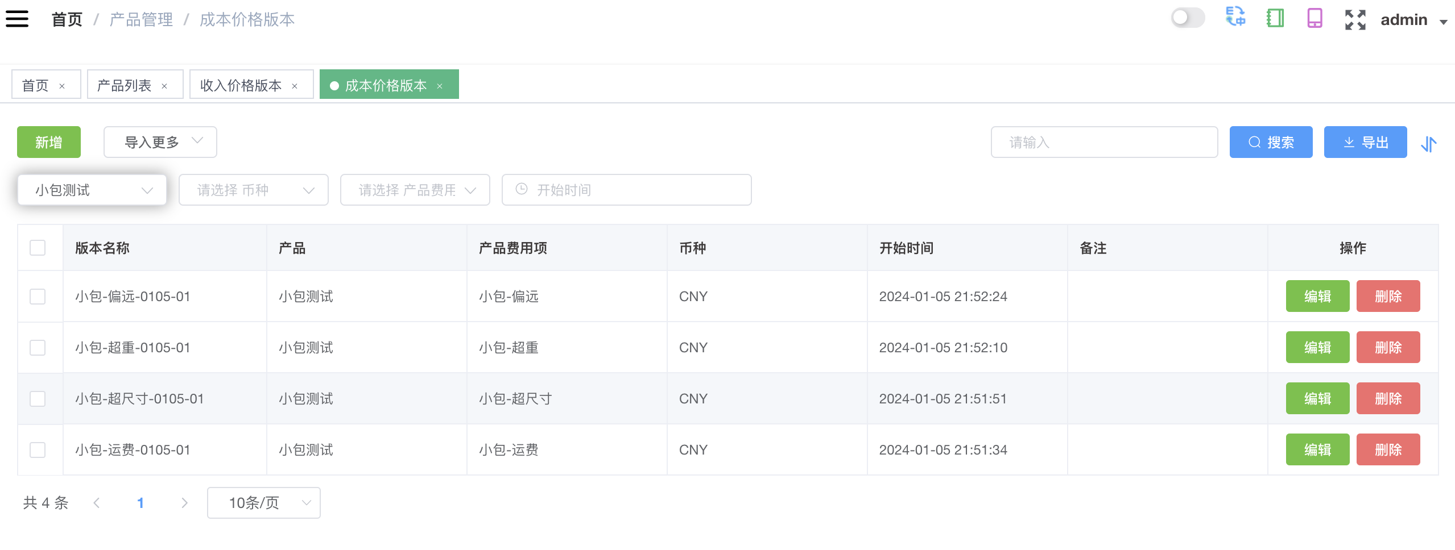1455x550 pixels.
Task: Enter fullscreen with the expand icon
Action: pos(1355,19)
